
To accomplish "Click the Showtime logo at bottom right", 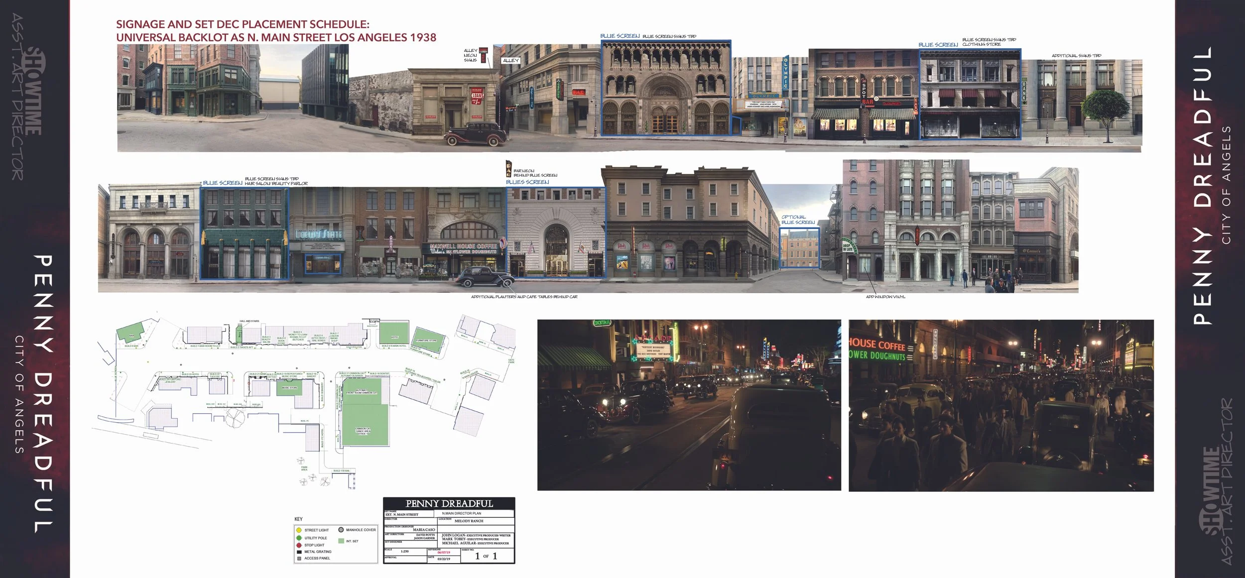I will [1211, 491].
